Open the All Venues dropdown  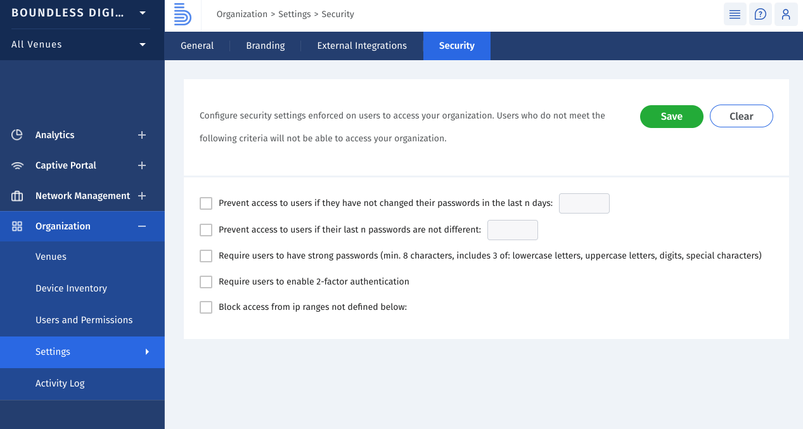[142, 44]
